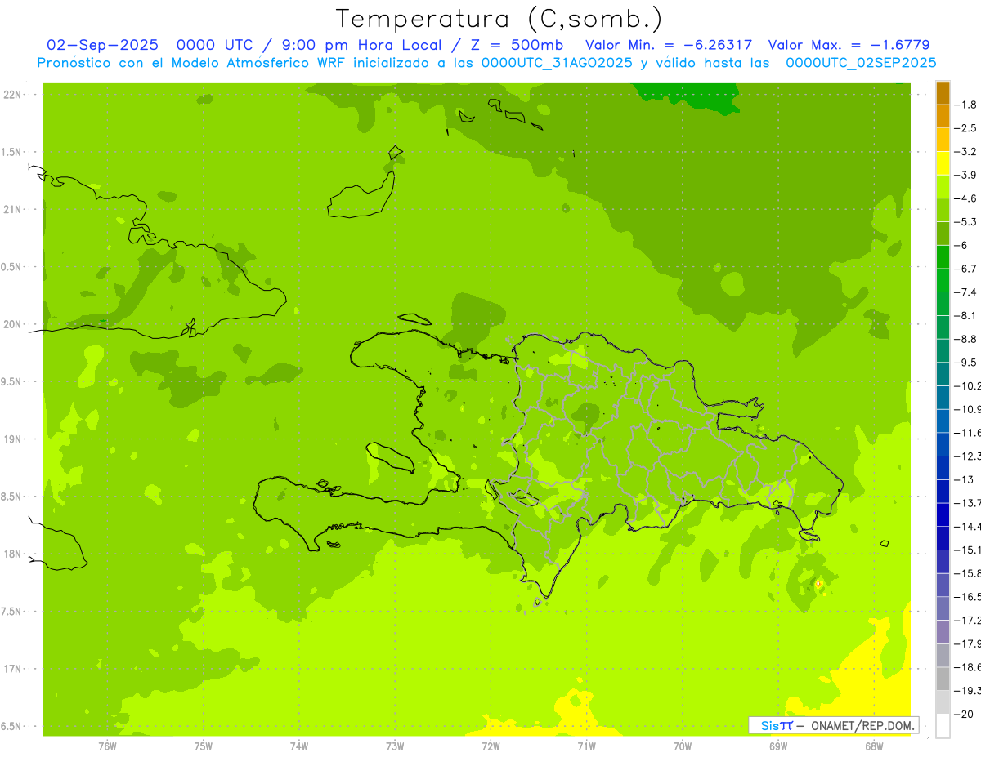
Task: Select the lime swatch between -3.9 and -4.6
Action: tap(943, 187)
